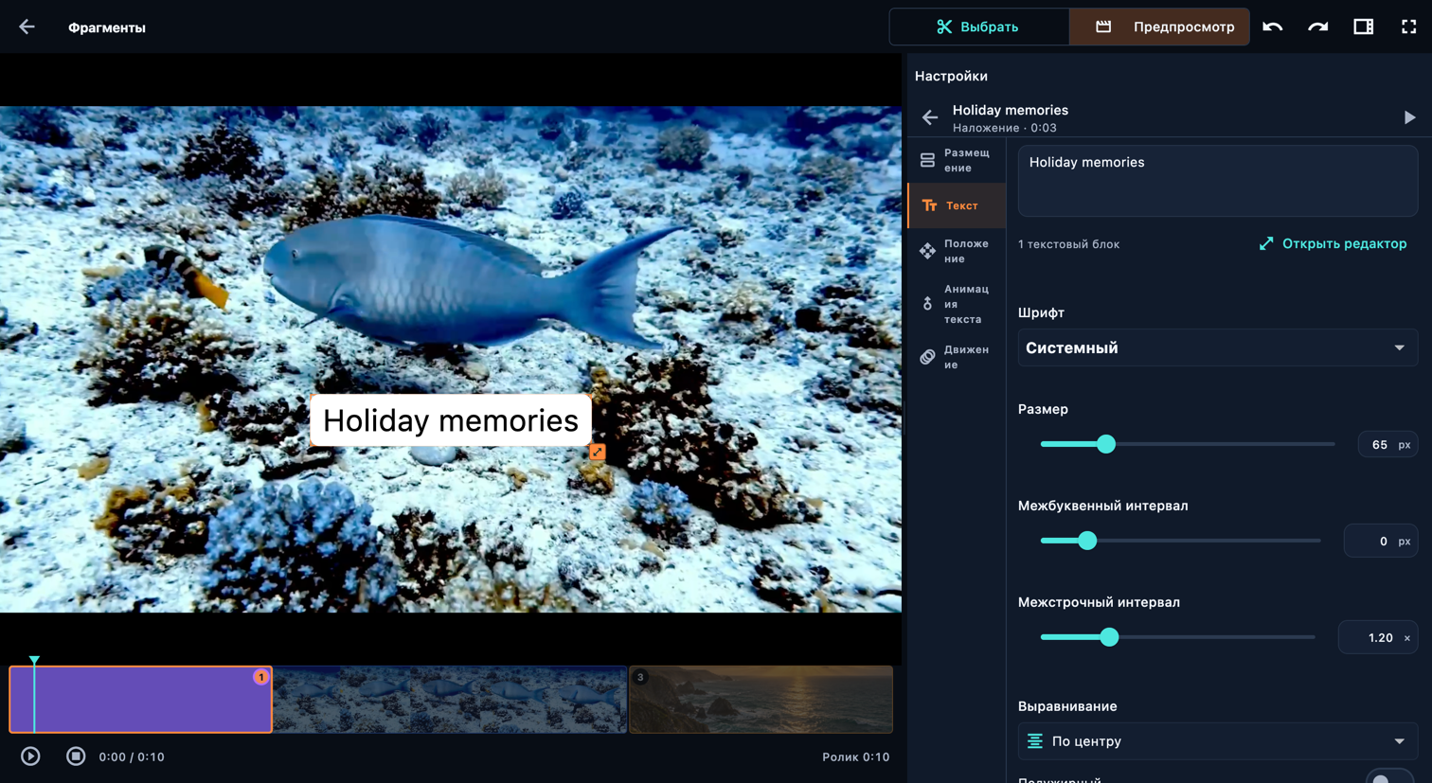Select the first purple timeline clip
The width and height of the screenshot is (1432, 783).
tap(140, 700)
